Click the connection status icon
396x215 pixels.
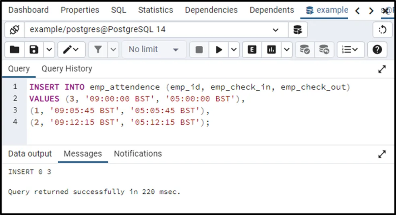click(x=15, y=29)
